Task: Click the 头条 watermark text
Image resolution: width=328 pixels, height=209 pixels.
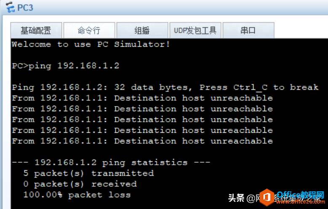Action: tap(236, 198)
